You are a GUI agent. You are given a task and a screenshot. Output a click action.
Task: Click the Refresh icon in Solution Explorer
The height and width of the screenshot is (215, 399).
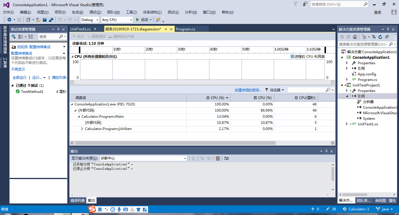[x=380, y=37]
